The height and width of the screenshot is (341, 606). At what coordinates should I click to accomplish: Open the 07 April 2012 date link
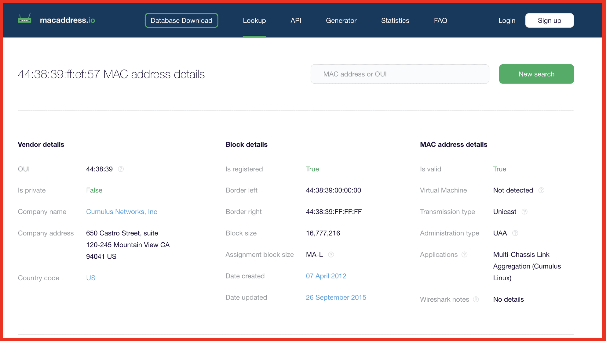(x=326, y=276)
